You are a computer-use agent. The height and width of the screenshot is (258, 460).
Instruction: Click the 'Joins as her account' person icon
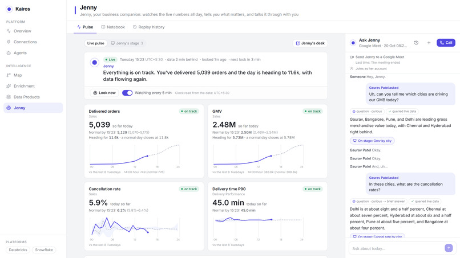(352, 68)
